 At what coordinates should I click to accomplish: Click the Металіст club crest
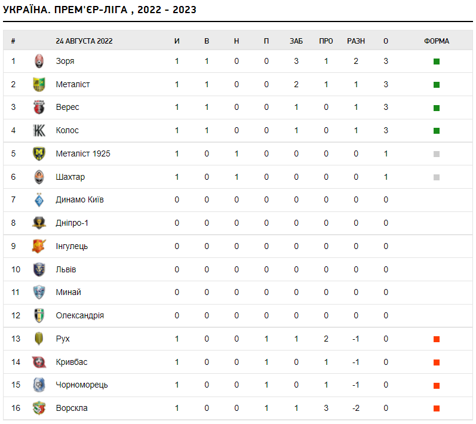pyautogui.click(x=39, y=84)
